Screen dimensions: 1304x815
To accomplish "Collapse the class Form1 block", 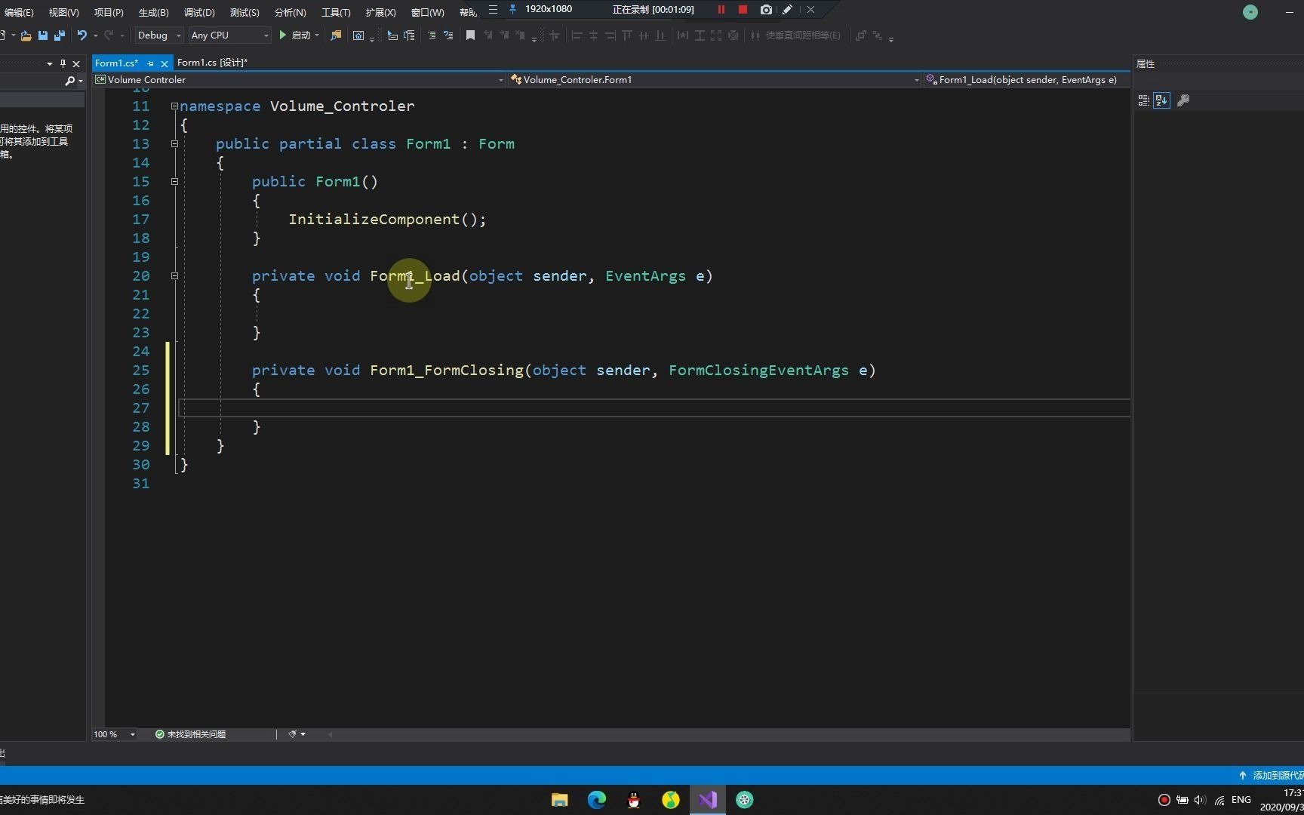I will [x=174, y=144].
